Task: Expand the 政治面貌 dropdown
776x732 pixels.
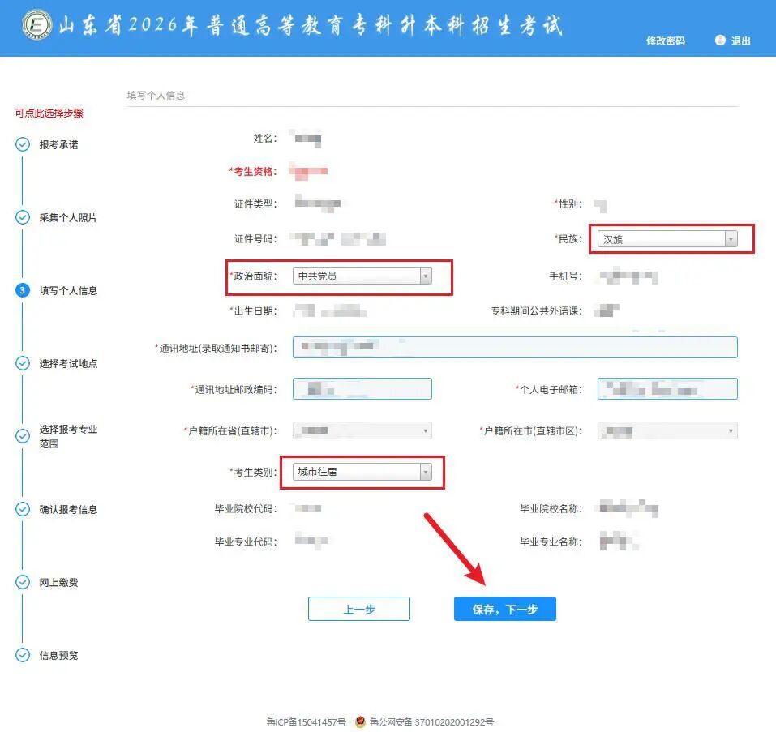Action: [362, 276]
